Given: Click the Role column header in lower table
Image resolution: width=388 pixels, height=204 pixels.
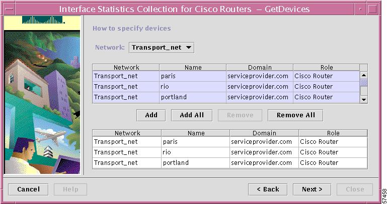Looking at the screenshot, I should 333,133.
